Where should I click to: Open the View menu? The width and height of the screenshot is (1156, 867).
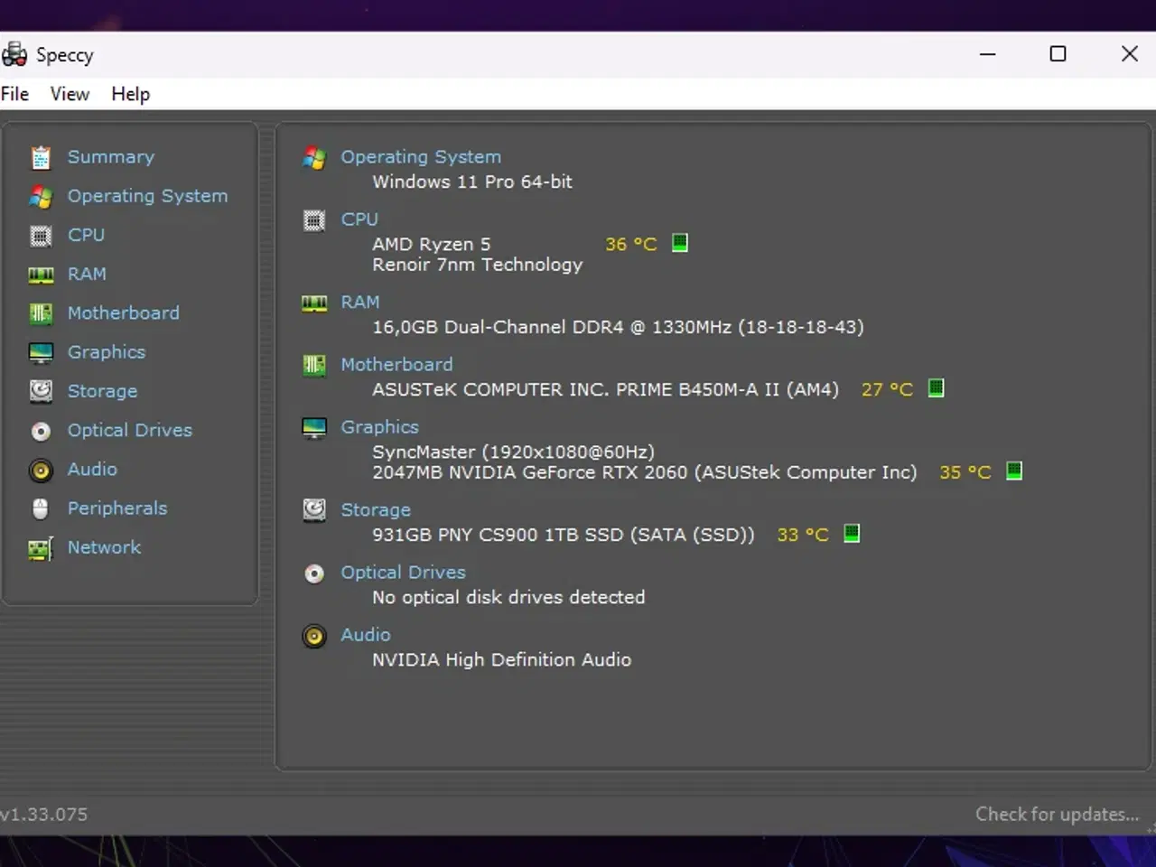pos(70,94)
